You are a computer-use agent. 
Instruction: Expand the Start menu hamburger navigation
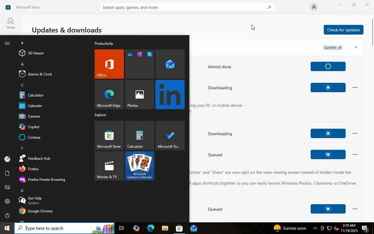[7, 43]
